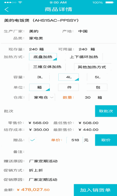Select 3L capacity option
The image size is (117, 196).
[x=39, y=77]
